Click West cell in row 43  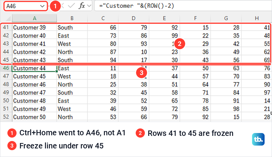(72, 44)
